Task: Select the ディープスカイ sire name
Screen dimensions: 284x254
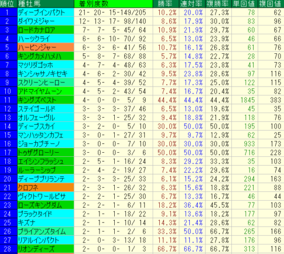Action: pos(37,126)
